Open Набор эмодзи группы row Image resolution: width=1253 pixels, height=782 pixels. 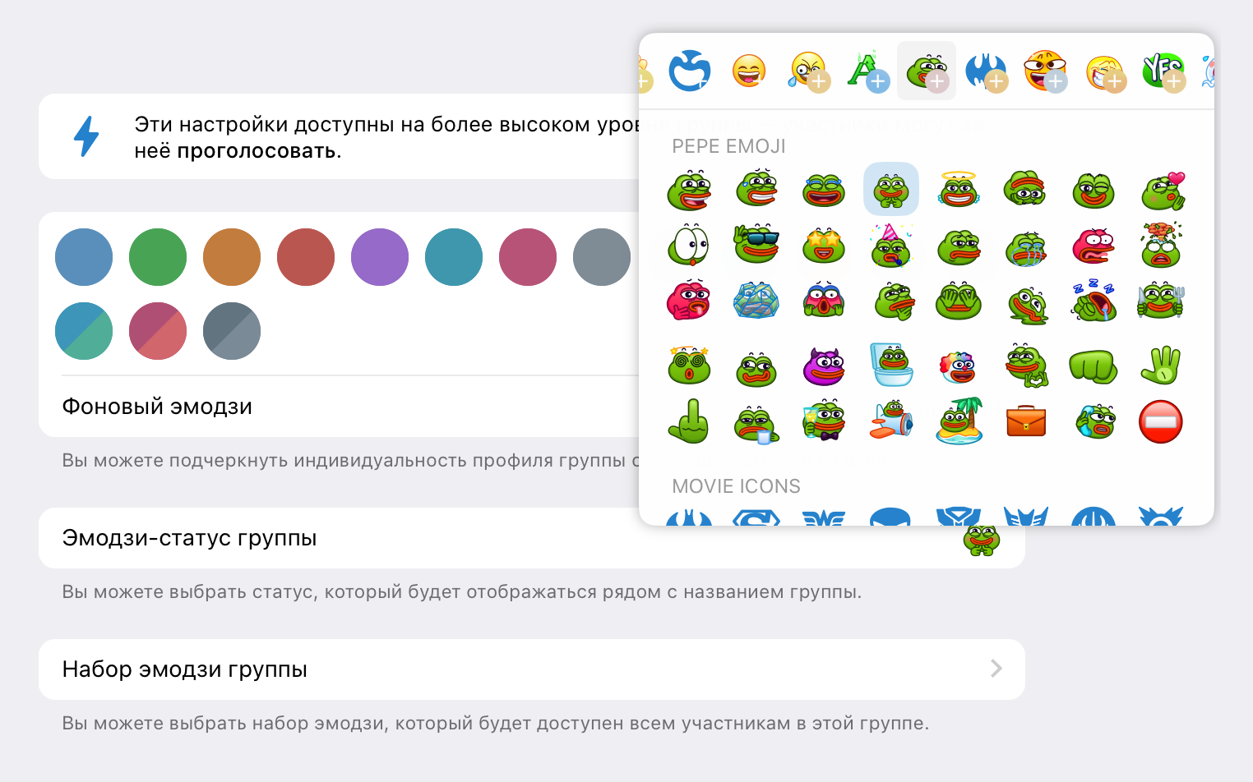[532, 669]
